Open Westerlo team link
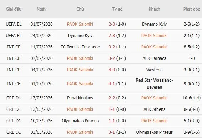This screenshot has height=138, width=202. coord(154,70)
